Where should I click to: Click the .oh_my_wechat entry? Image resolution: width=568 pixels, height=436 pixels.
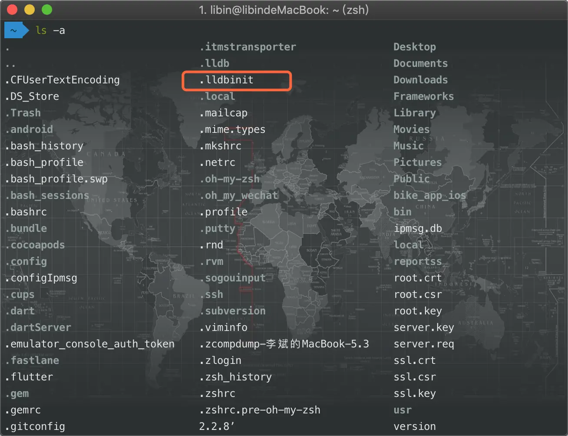click(239, 195)
